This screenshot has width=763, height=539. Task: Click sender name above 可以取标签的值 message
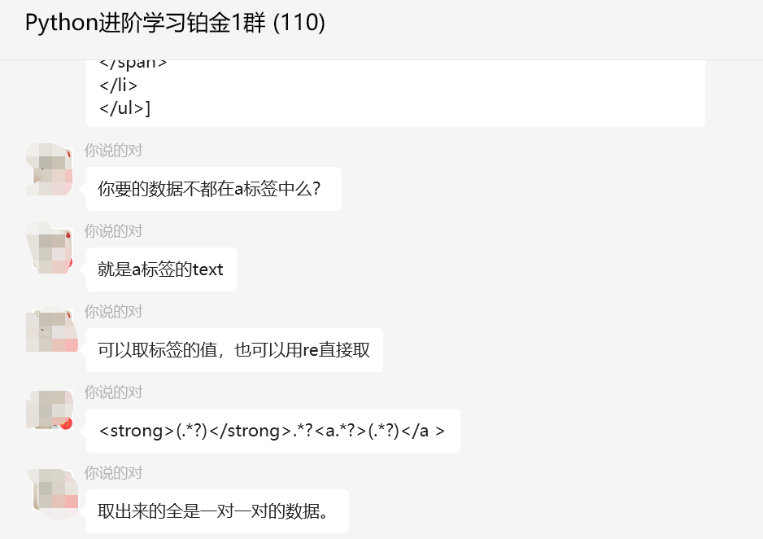pyautogui.click(x=113, y=312)
